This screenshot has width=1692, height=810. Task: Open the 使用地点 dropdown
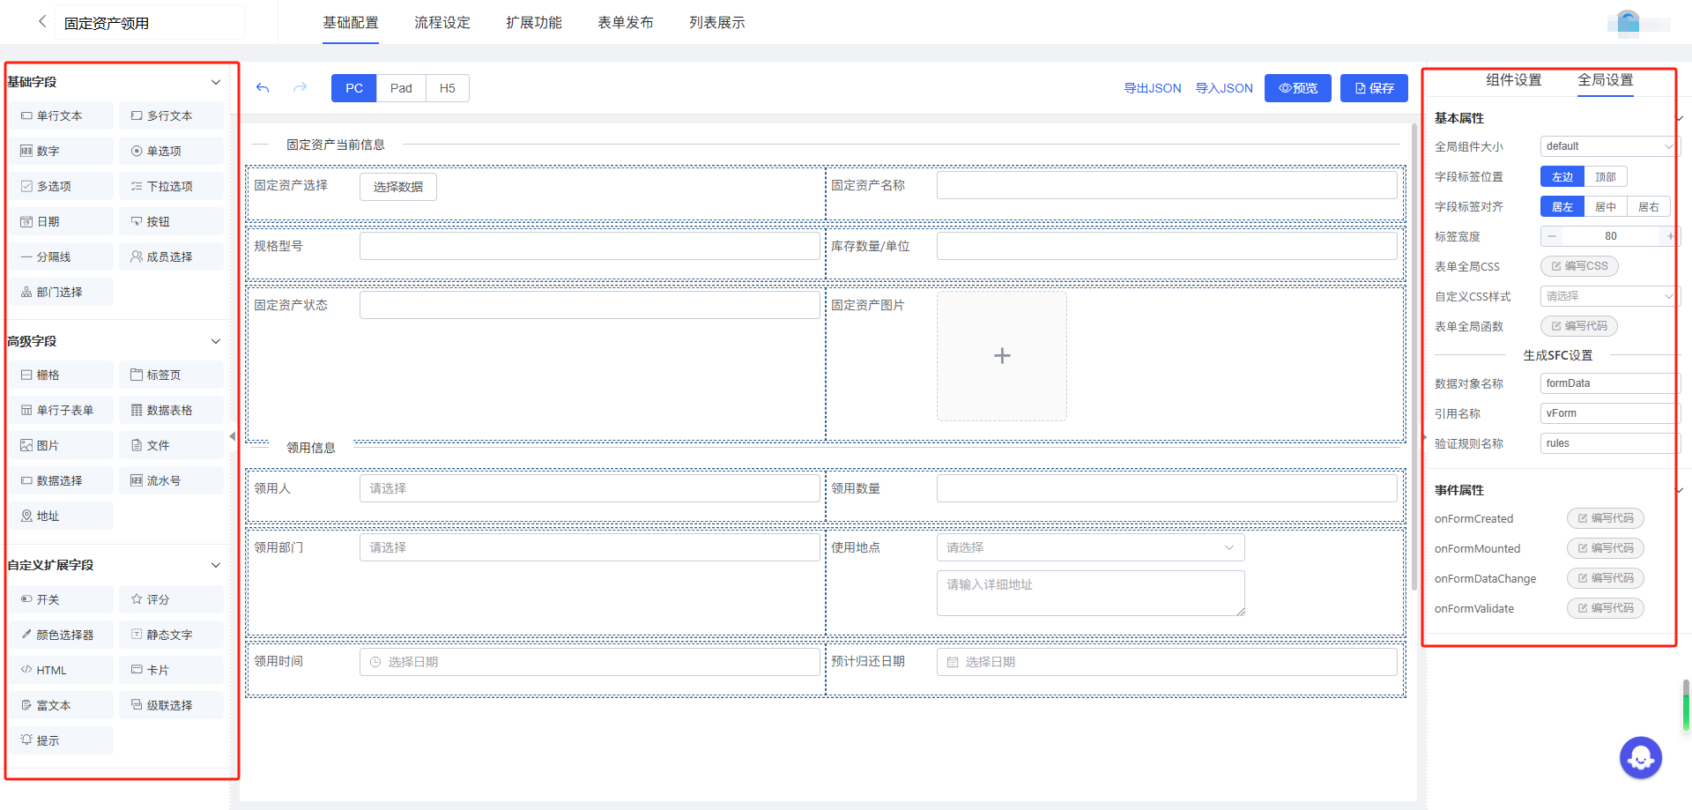tap(1090, 547)
